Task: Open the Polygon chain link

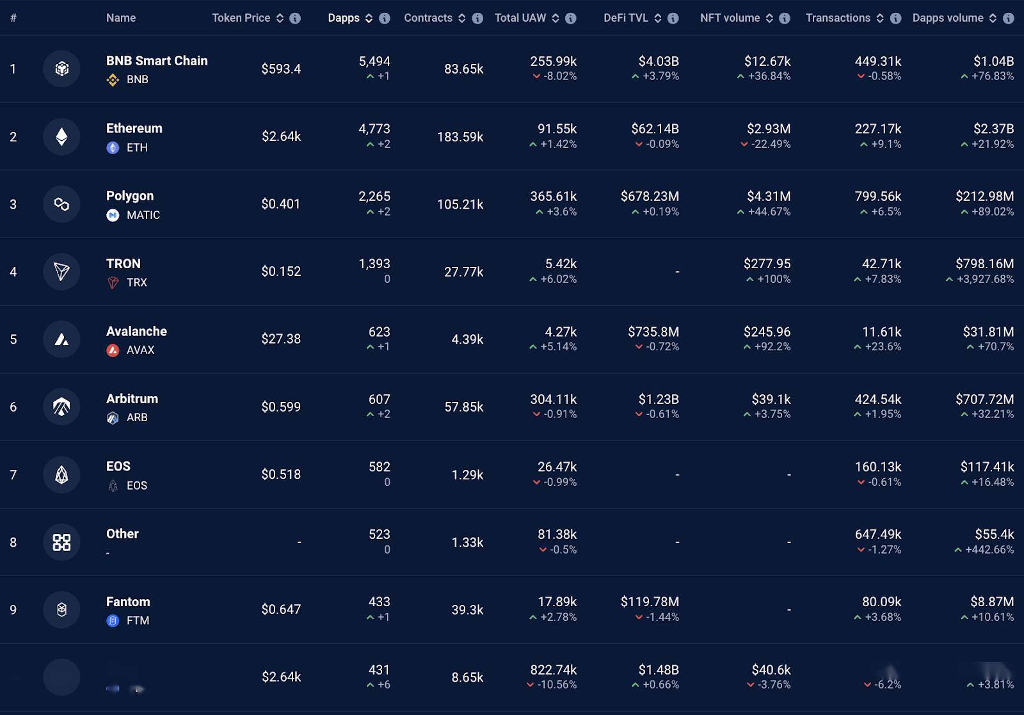Action: [130, 196]
